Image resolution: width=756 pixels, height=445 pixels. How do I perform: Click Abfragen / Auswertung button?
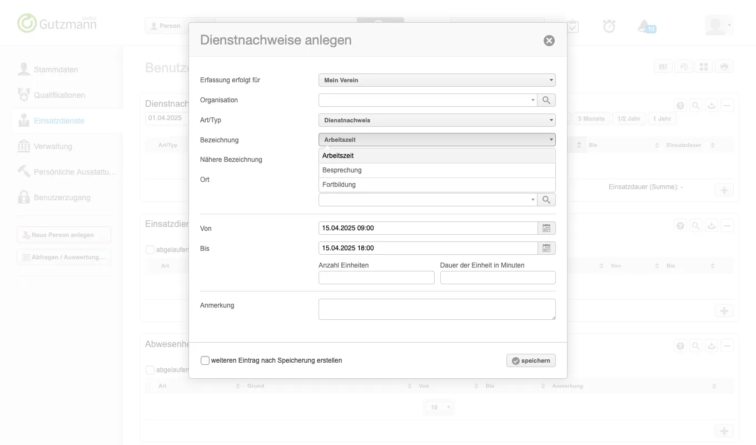coord(64,257)
